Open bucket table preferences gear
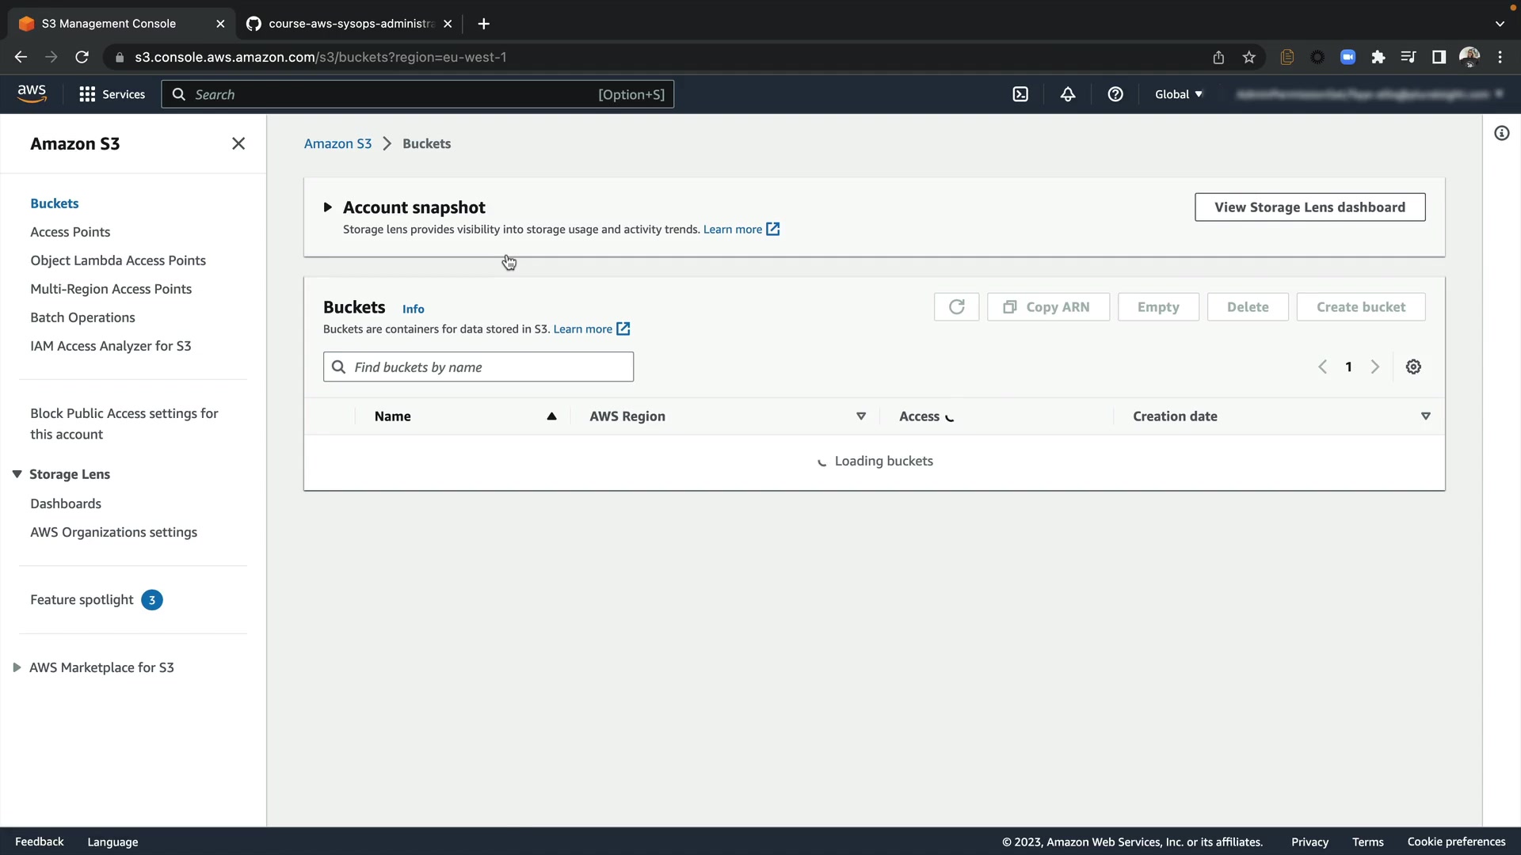 [x=1413, y=367]
